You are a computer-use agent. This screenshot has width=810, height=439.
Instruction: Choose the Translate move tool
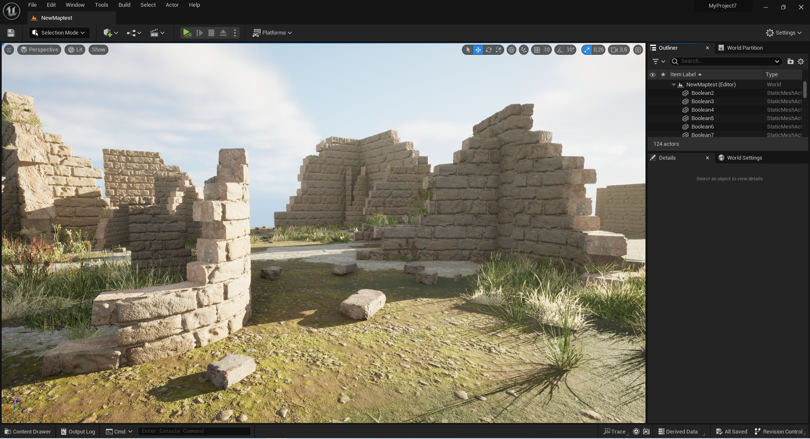478,50
